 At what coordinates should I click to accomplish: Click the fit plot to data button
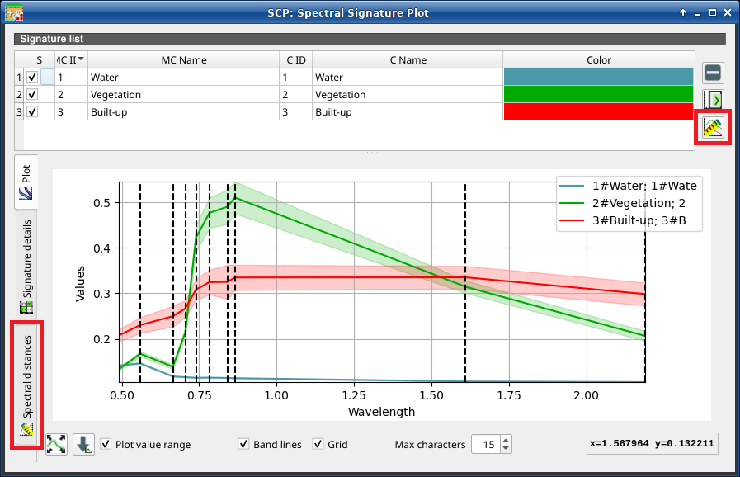coord(57,445)
